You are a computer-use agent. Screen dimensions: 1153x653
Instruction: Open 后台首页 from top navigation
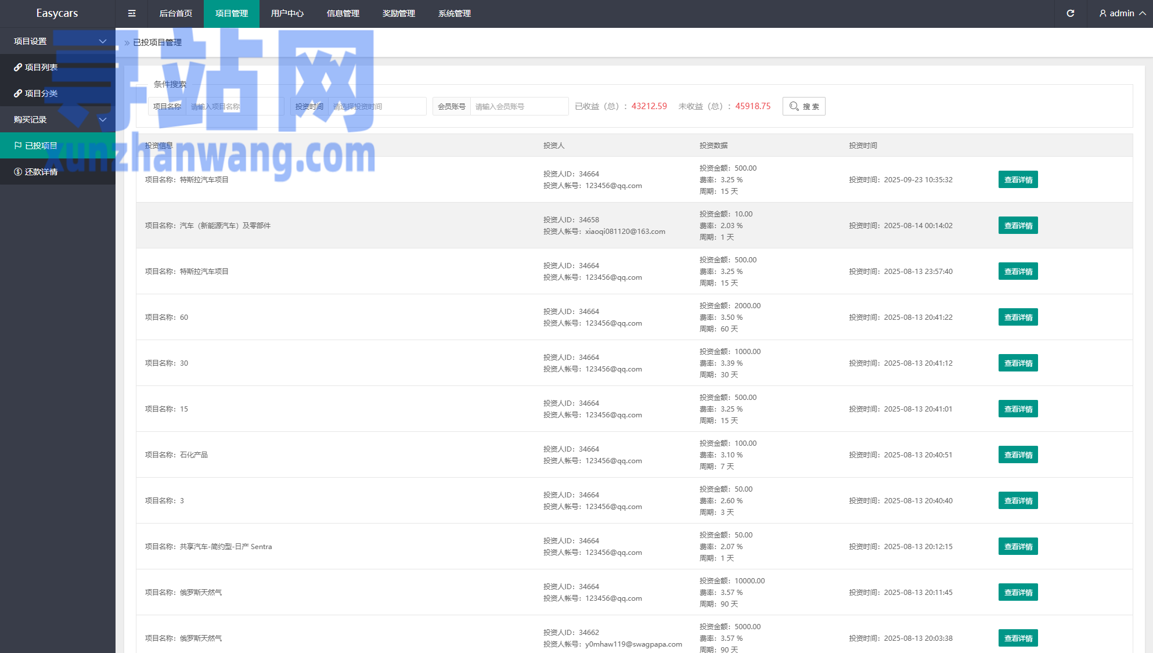175,13
